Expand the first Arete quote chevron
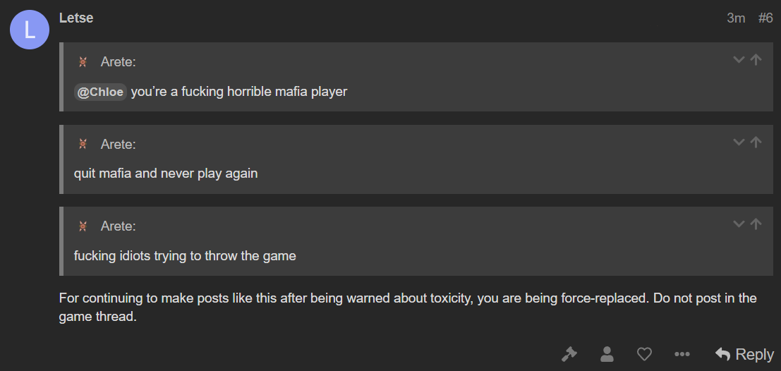Viewport: 781px width, 371px height. click(x=739, y=60)
